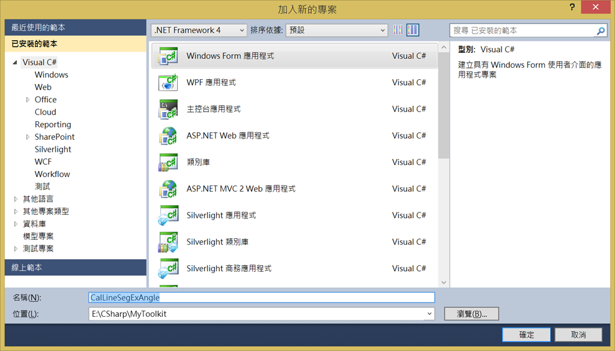The image size is (615, 351).
Task: Click the 搜尋 已安裝的範本 search box
Action: (523, 31)
